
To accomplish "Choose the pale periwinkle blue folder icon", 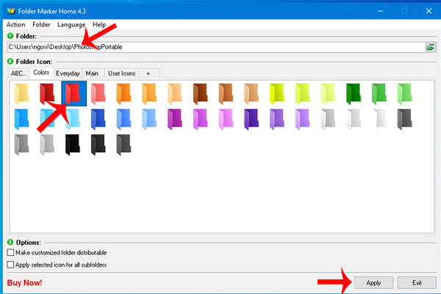I will coord(149,119).
